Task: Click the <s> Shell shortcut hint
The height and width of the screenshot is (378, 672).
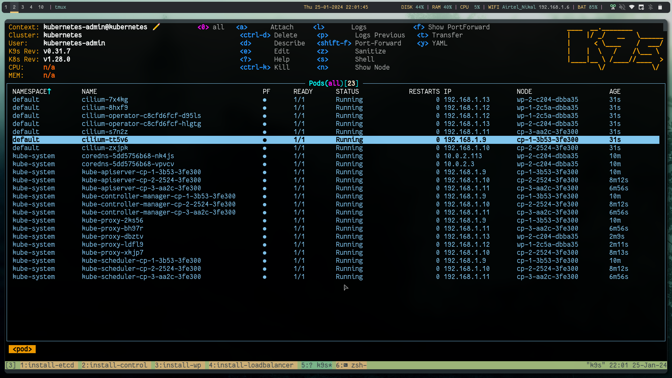Action: click(x=345, y=59)
